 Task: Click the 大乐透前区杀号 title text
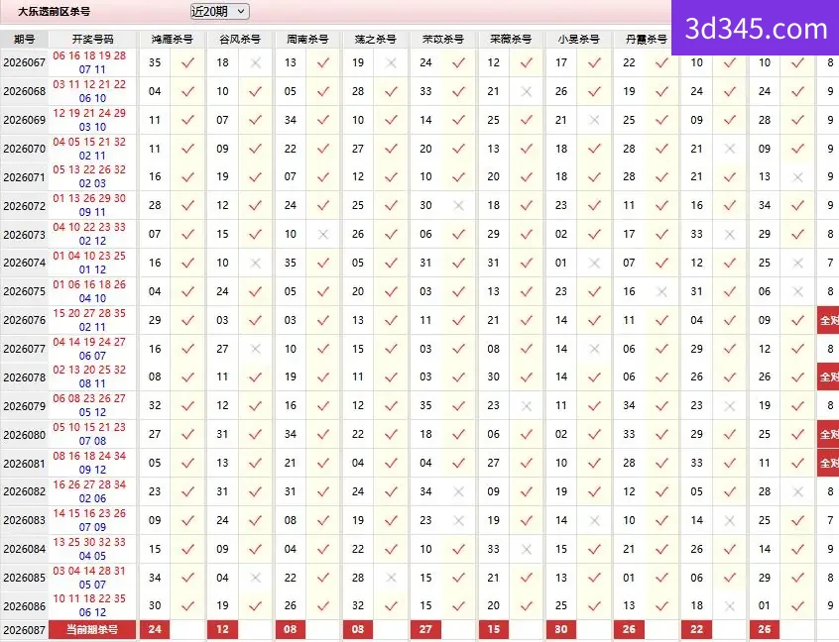pyautogui.click(x=54, y=11)
